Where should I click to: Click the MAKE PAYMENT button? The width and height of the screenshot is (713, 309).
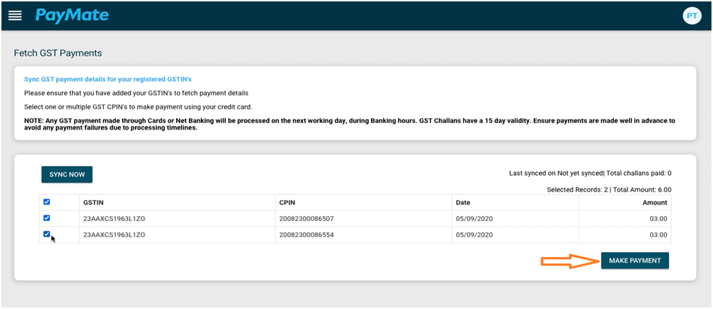[635, 261]
